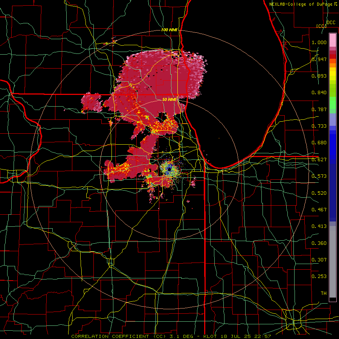The image size is (339, 339).
Task: Click the 0.467 scale value
Action: coord(319,210)
